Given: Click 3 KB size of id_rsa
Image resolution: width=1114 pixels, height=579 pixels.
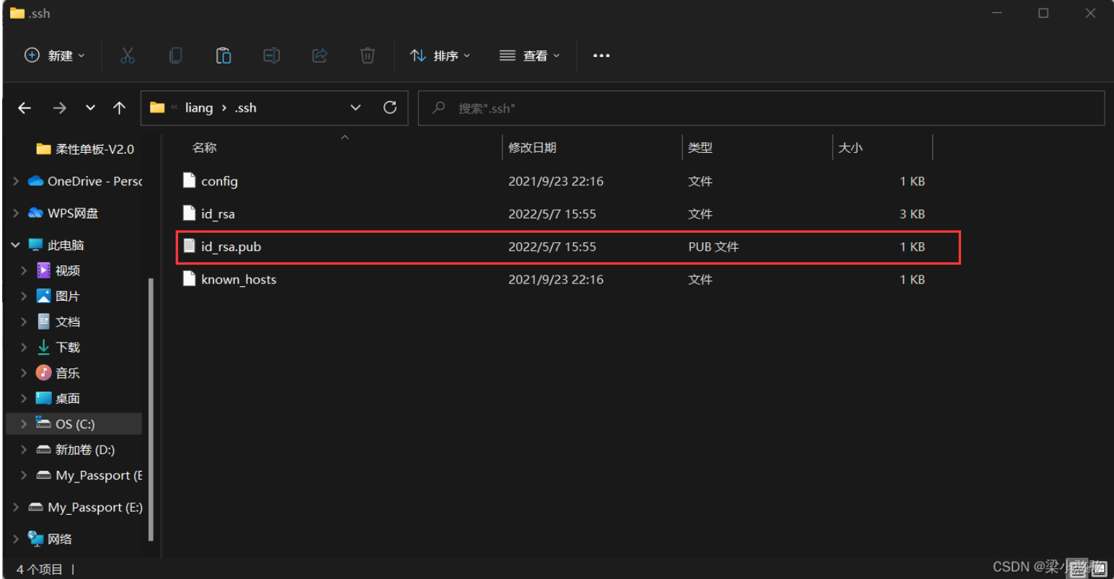Looking at the screenshot, I should click(x=912, y=213).
